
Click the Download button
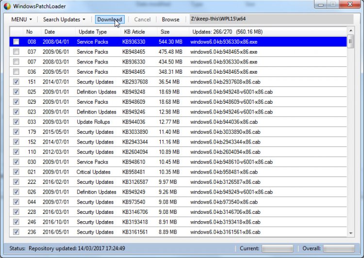pos(110,19)
